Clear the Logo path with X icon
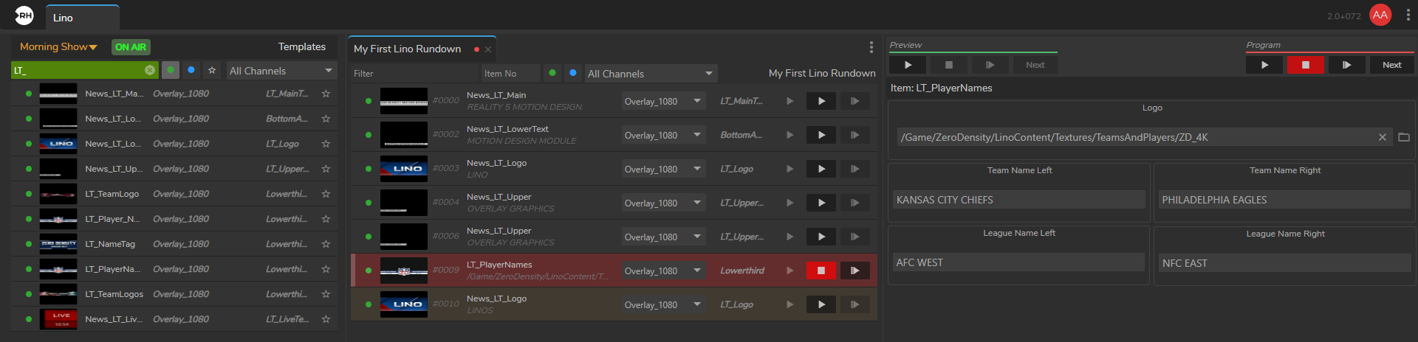The image size is (1418, 342). coord(1383,137)
